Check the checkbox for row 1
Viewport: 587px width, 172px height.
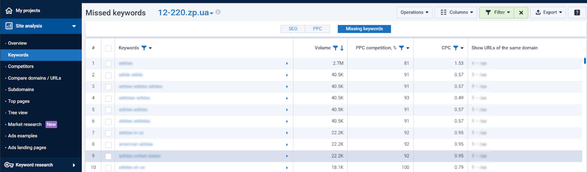pos(108,64)
